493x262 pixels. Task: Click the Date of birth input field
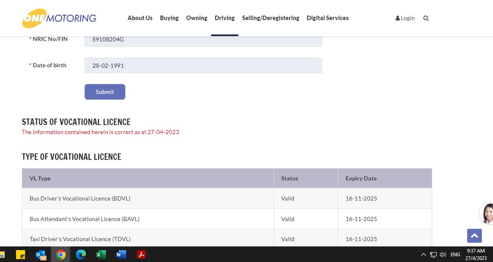pyautogui.click(x=203, y=66)
